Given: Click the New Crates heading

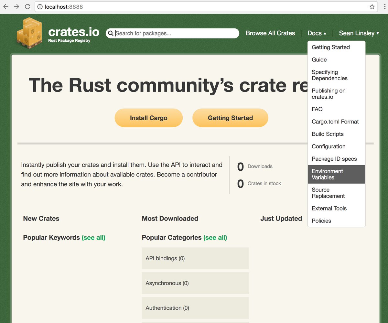Looking at the screenshot, I should point(41,219).
